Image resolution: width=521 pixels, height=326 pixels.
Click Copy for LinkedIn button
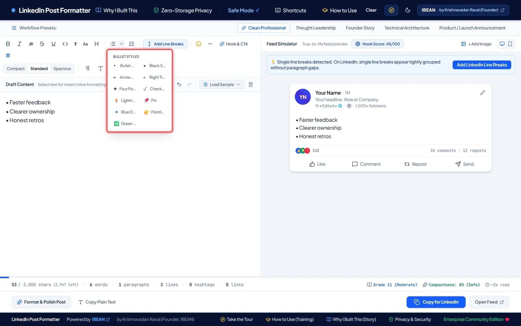tap(436, 302)
